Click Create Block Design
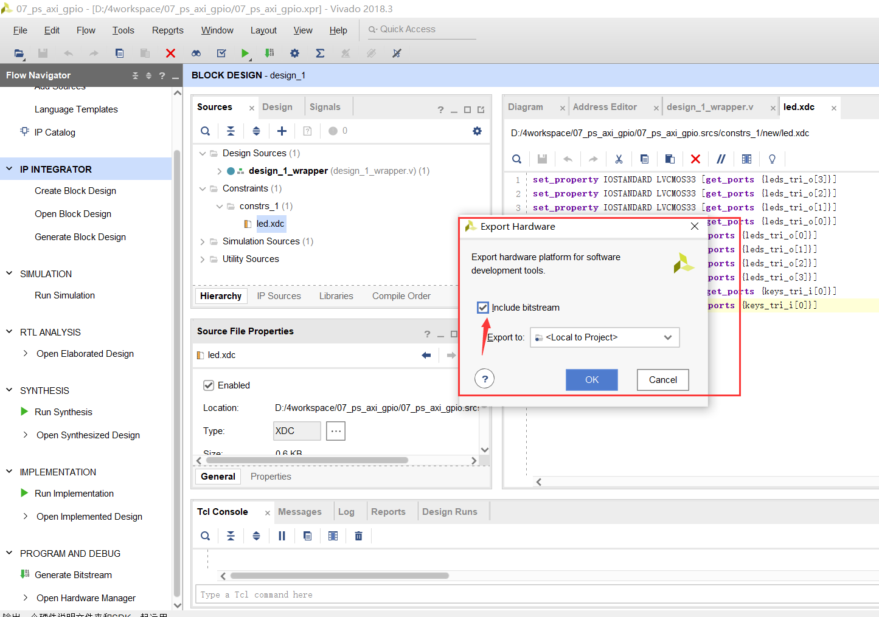879x617 pixels. (75, 190)
